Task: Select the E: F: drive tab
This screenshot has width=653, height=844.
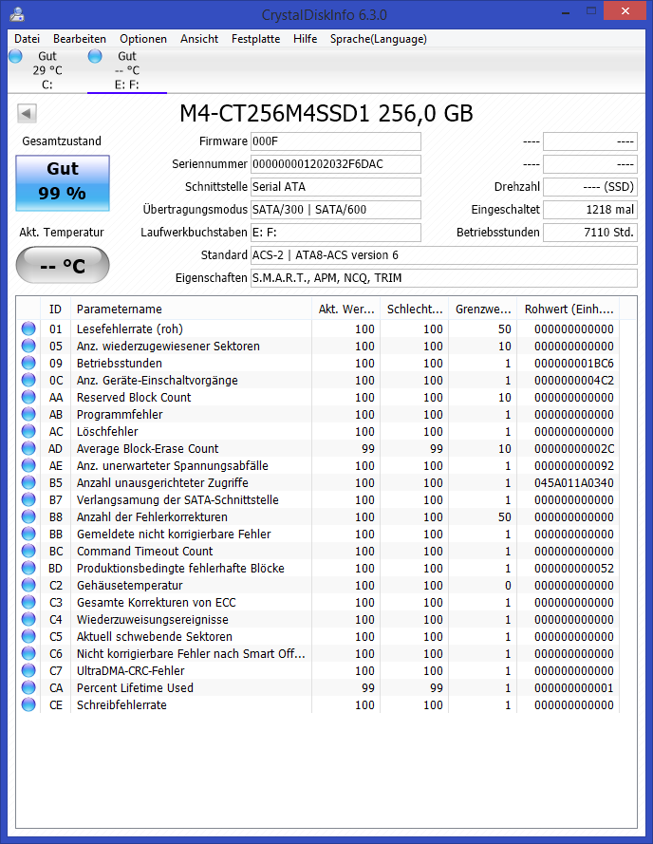Action: coord(127,70)
